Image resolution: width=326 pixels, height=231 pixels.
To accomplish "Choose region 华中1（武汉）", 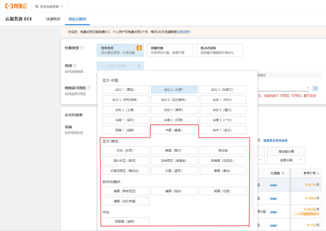I will click(223, 130).
